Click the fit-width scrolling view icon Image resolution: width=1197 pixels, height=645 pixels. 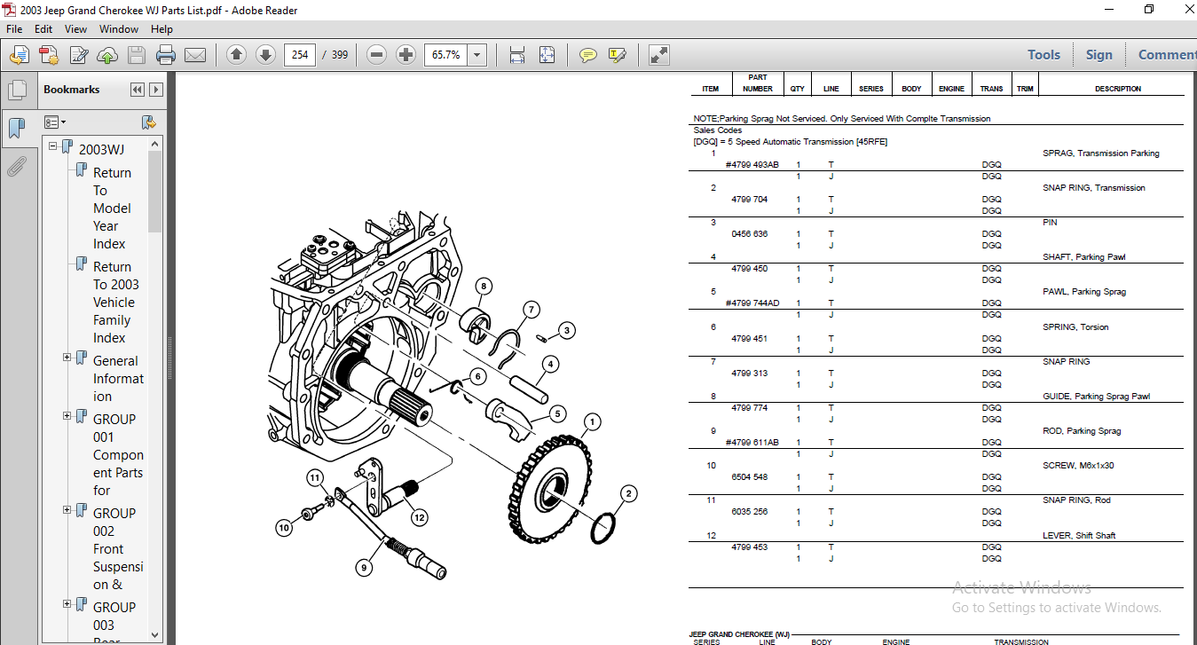(517, 55)
